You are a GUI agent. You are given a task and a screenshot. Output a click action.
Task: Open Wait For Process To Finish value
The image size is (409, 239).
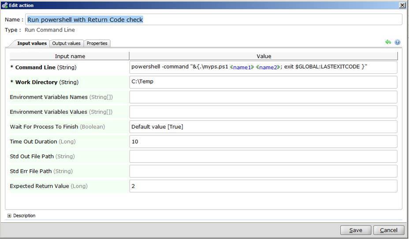[x=263, y=127]
